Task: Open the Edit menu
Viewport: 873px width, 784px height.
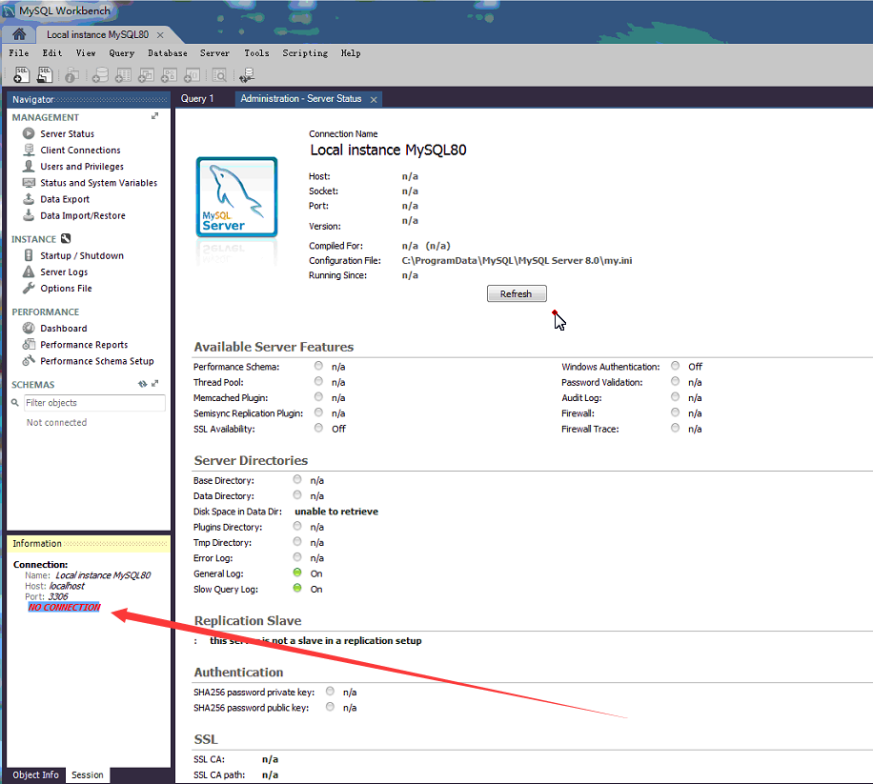Action: 51,52
